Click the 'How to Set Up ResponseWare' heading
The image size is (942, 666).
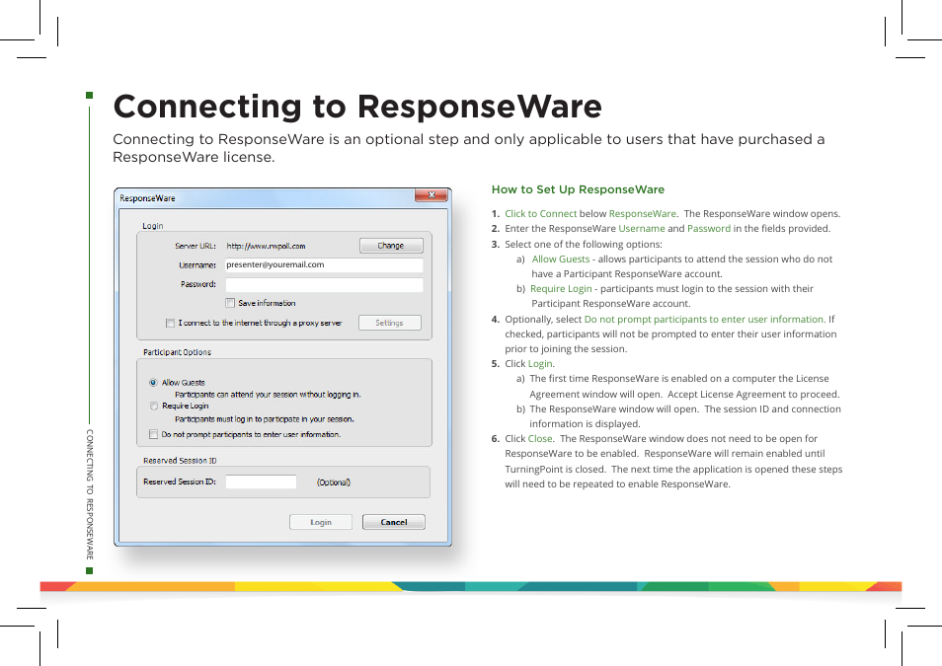tap(578, 189)
